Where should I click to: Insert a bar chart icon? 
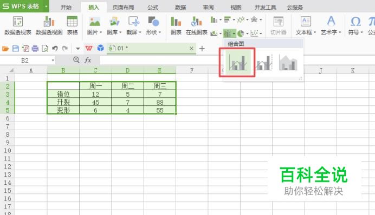point(228,19)
